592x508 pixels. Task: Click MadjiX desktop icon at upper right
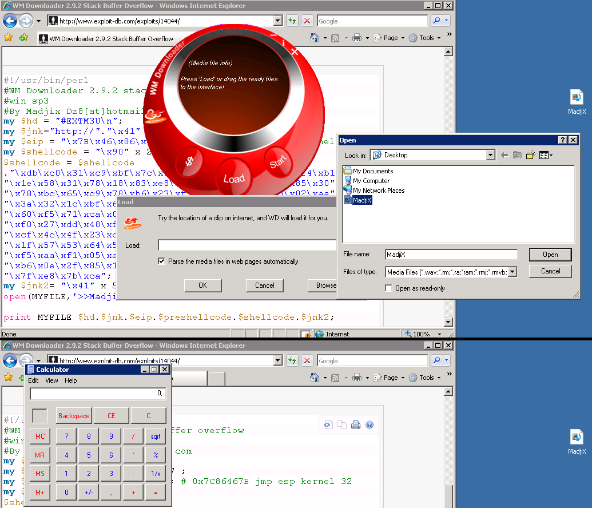pos(577,102)
